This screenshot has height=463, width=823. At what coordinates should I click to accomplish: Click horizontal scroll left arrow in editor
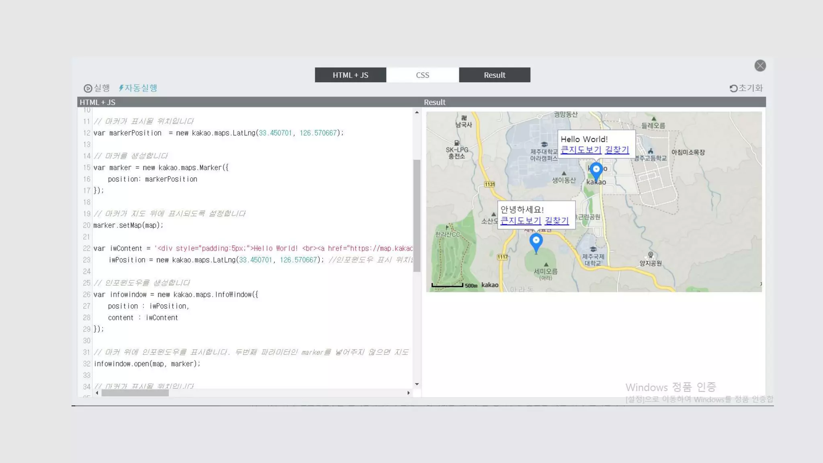click(x=97, y=393)
